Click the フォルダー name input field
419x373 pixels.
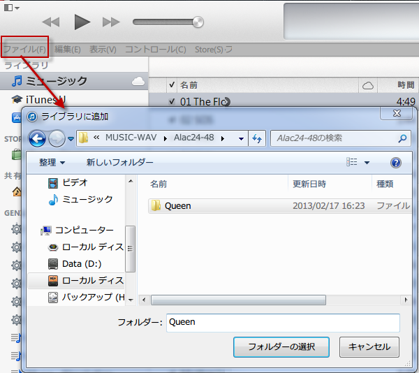283,323
